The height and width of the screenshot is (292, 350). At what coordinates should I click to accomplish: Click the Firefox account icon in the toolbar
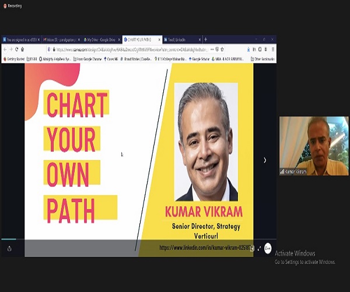266,49
